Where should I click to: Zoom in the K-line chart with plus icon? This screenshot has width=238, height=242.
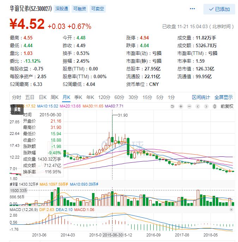coord(181,106)
